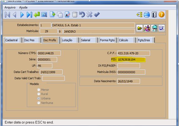Click the video camera icon
Image resolution: width=179 pixels, height=126 pixels.
click(x=162, y=28)
